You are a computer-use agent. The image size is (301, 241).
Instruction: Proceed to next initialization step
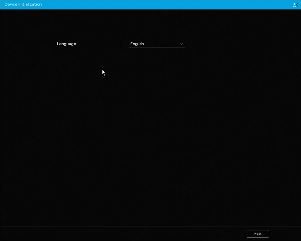tap(258, 234)
